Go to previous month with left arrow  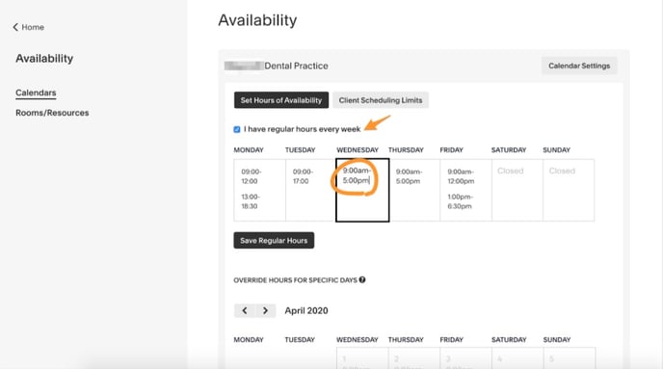[245, 310]
